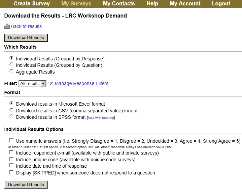Select Individual Results Grouped by Question

[11, 65]
